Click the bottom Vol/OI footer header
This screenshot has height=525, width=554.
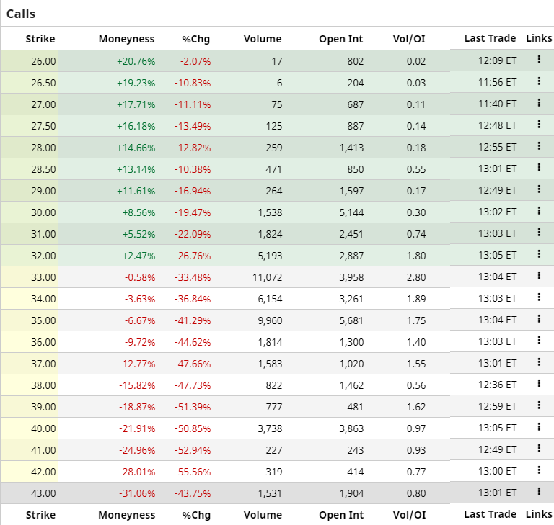pyautogui.click(x=409, y=515)
